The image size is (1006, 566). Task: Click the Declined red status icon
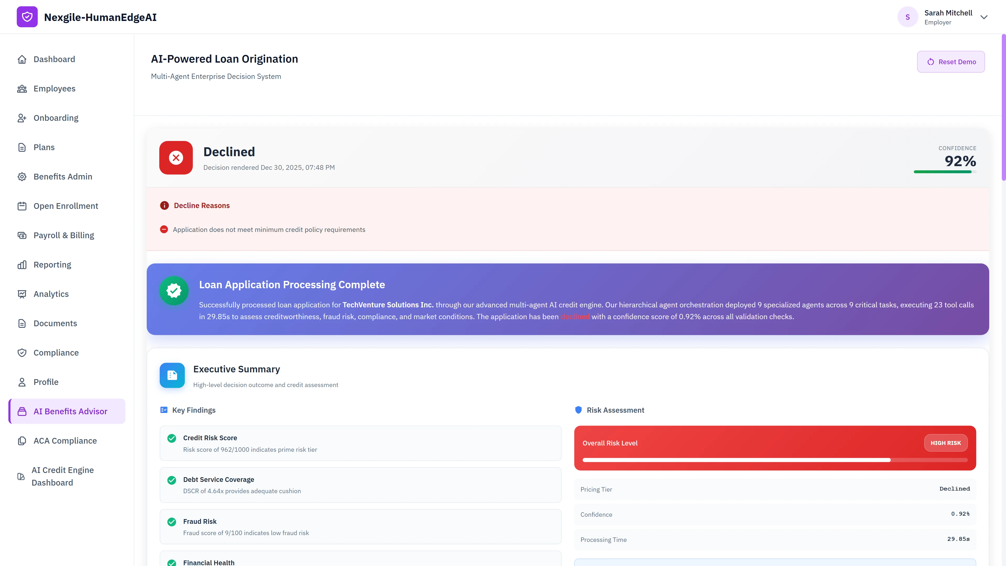[176, 158]
